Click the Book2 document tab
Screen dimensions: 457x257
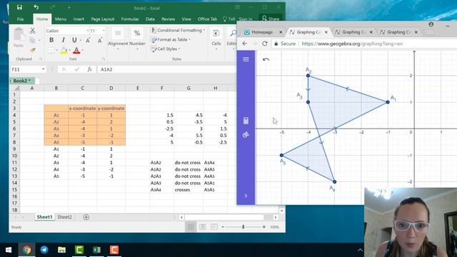pyautogui.click(x=22, y=81)
